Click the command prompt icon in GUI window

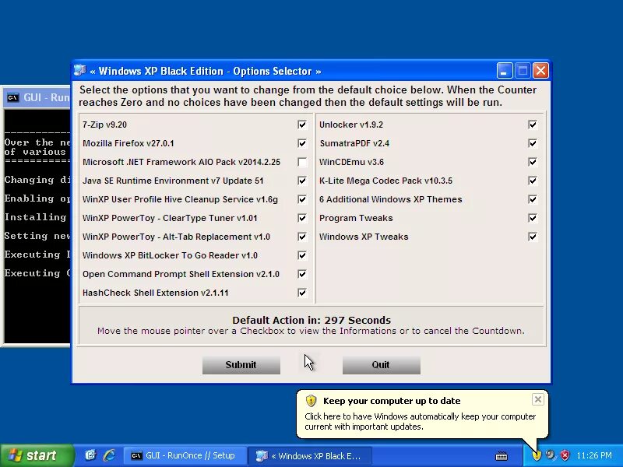(12, 98)
